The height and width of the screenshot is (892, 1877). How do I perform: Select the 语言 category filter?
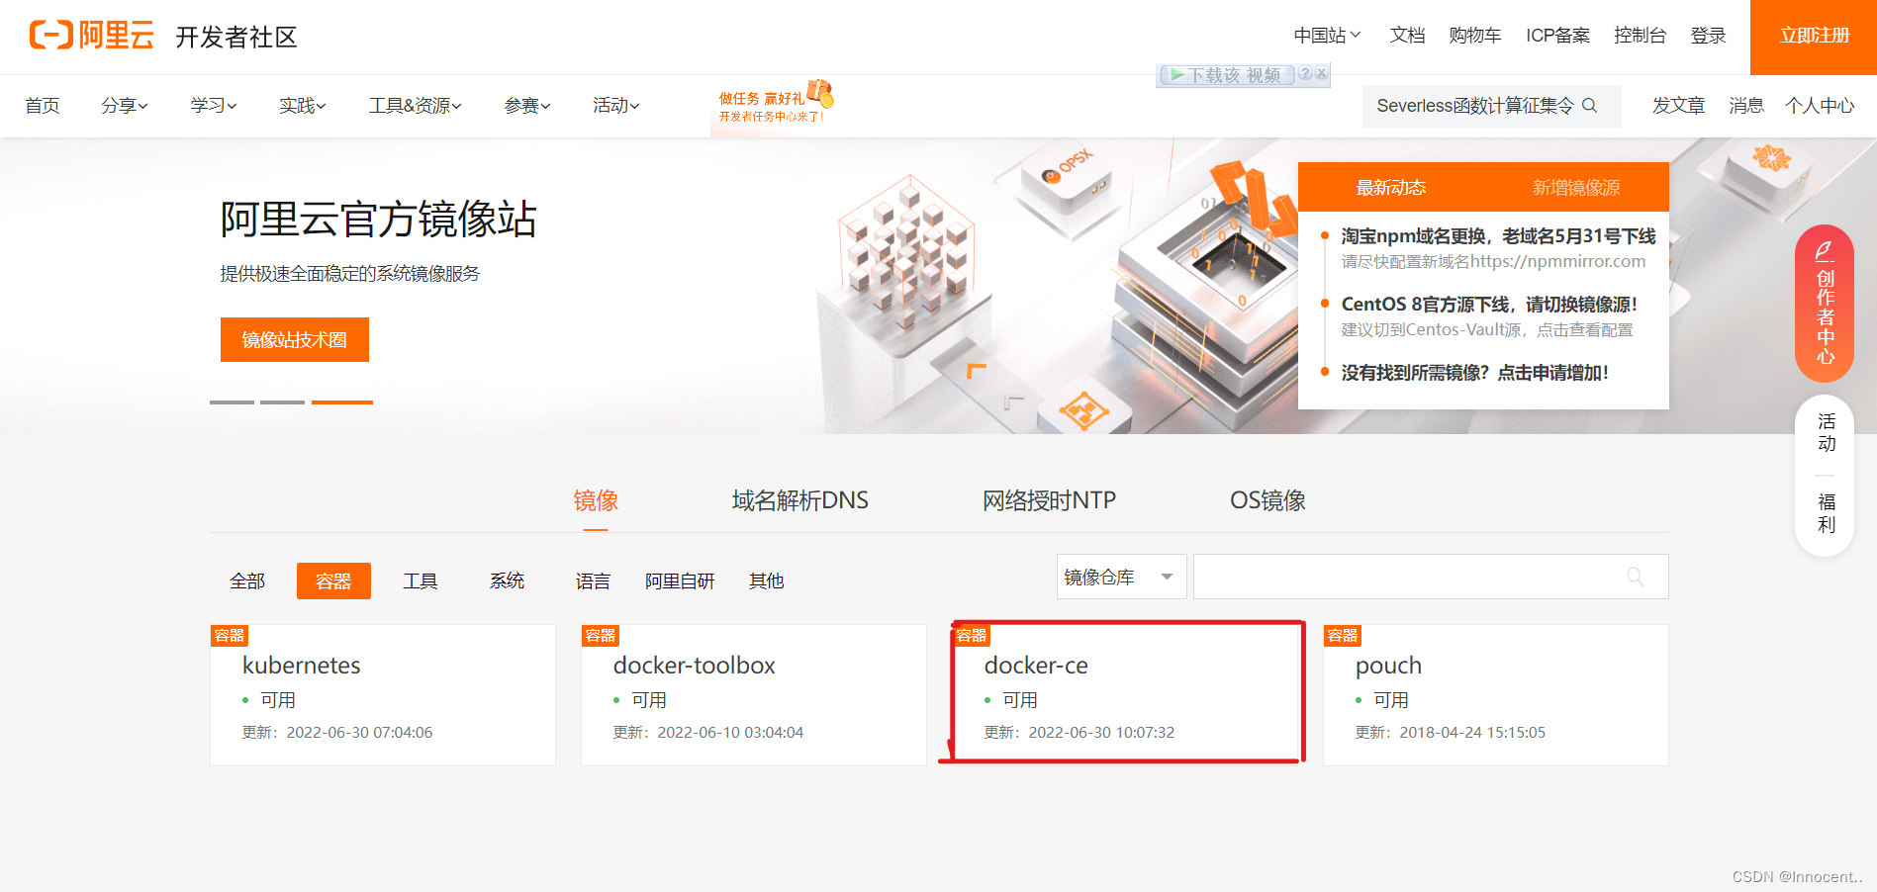(593, 581)
